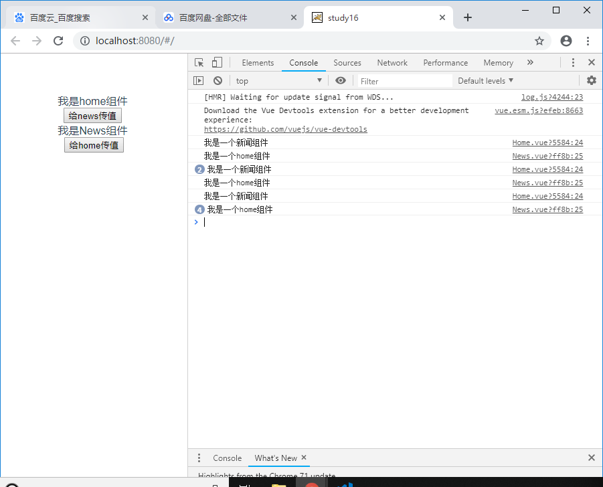This screenshot has height=487, width=603.
Task: Select the 我是home组件 text
Action: tap(92, 101)
